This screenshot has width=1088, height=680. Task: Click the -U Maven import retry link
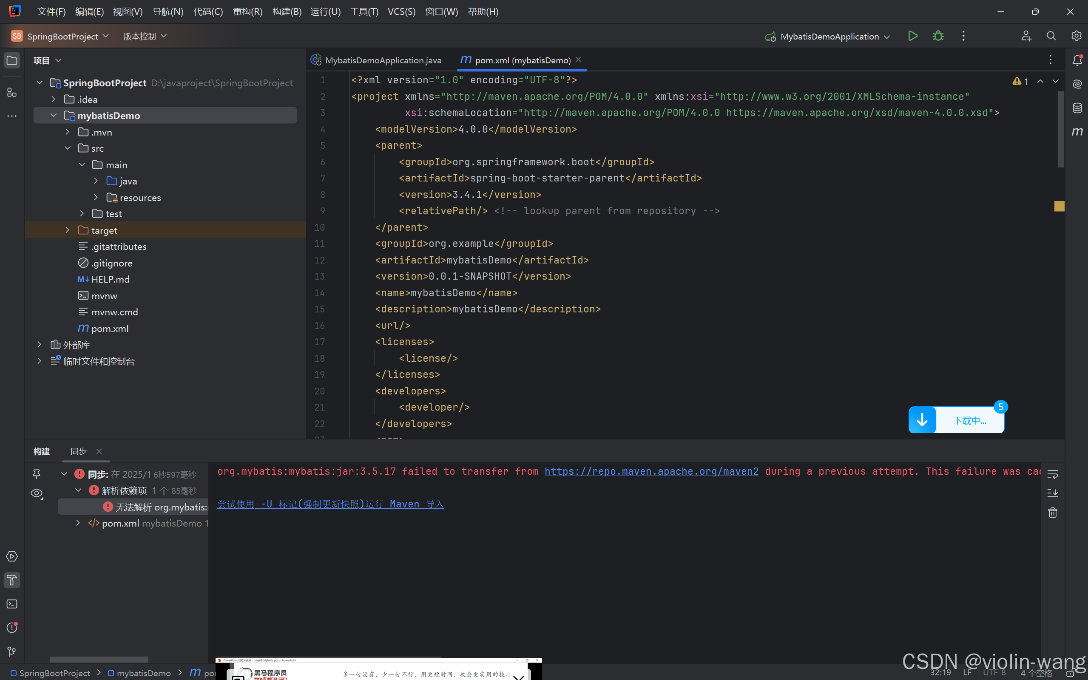click(x=331, y=504)
